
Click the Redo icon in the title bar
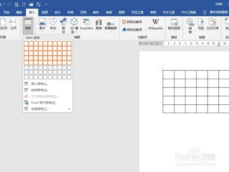coord(9,4)
